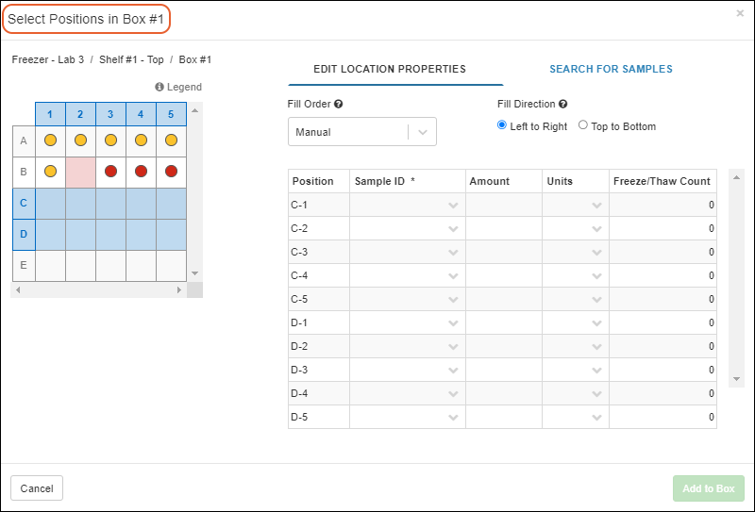Viewport: 755px width, 512px height.
Task: Open Edit Location Properties tab
Action: (x=389, y=69)
